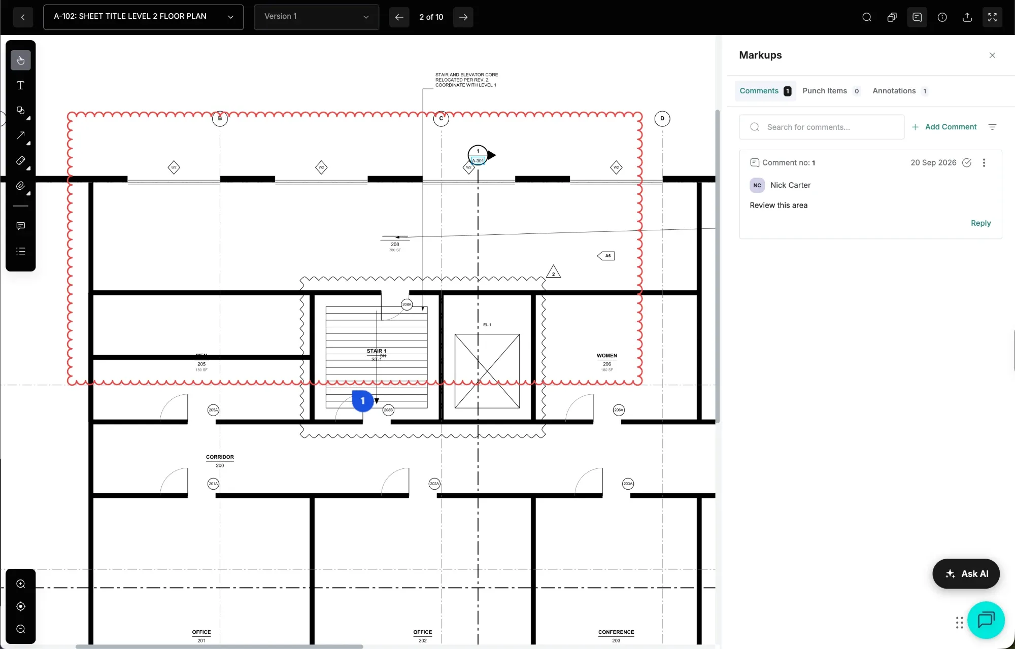Select the arrow drawing tool
The height and width of the screenshot is (649, 1015).
pos(20,135)
